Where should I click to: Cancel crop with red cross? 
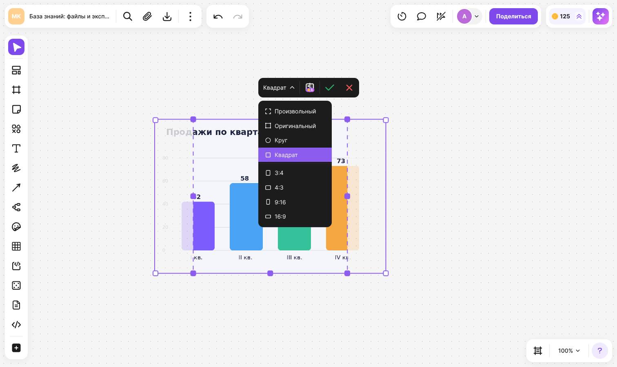point(349,88)
